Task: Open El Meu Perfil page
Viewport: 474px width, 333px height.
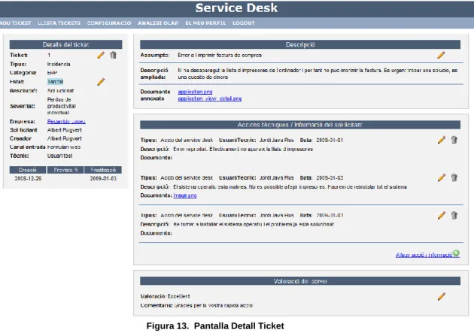Action: [x=205, y=23]
